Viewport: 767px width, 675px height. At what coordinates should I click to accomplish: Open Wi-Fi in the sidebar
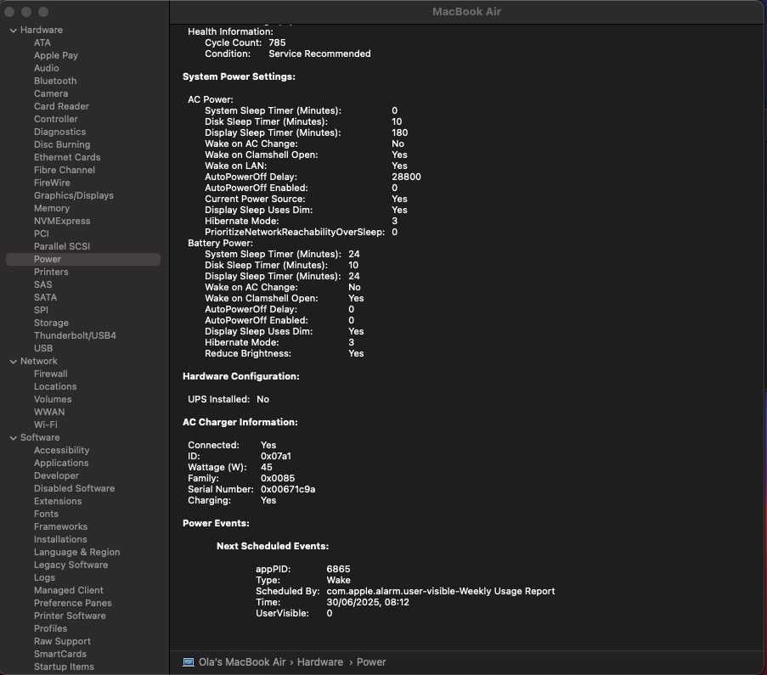click(46, 425)
